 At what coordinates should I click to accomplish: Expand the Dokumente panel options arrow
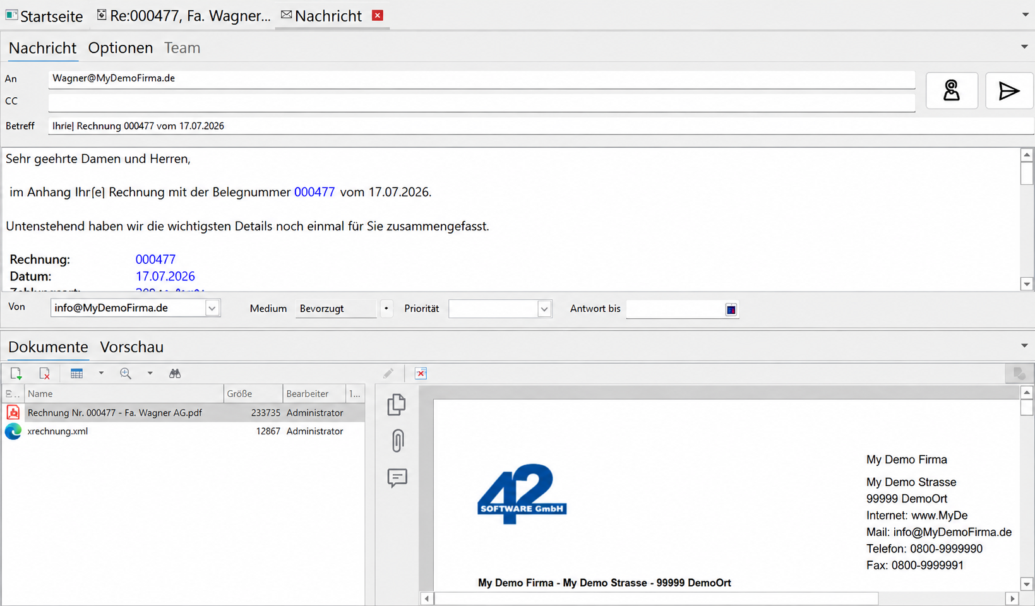pyautogui.click(x=1024, y=346)
